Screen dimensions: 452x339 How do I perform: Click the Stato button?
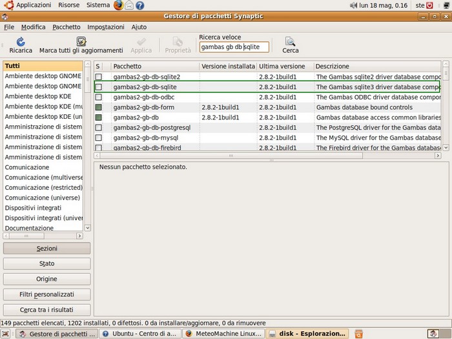[x=46, y=263]
